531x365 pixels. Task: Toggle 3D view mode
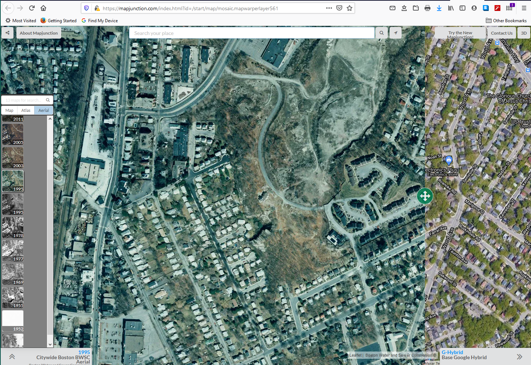click(524, 33)
